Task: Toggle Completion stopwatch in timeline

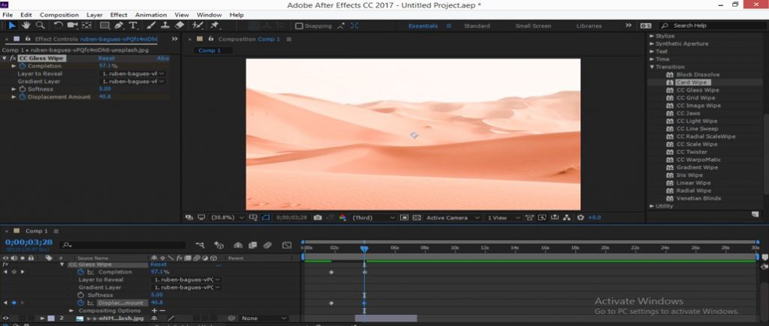Action: (x=80, y=271)
